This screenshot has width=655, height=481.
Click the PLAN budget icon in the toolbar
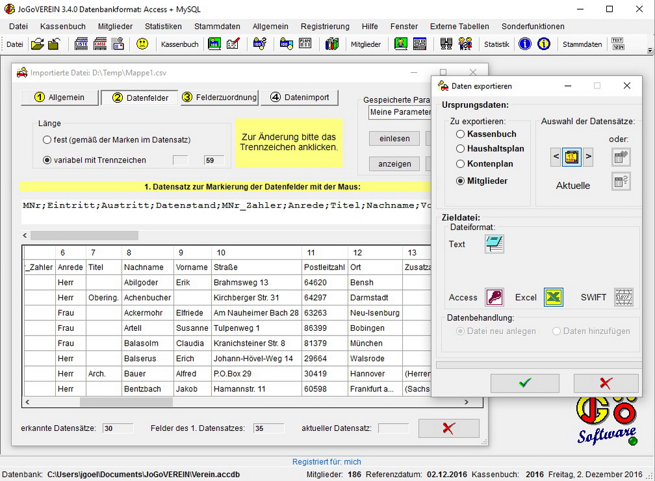point(305,44)
